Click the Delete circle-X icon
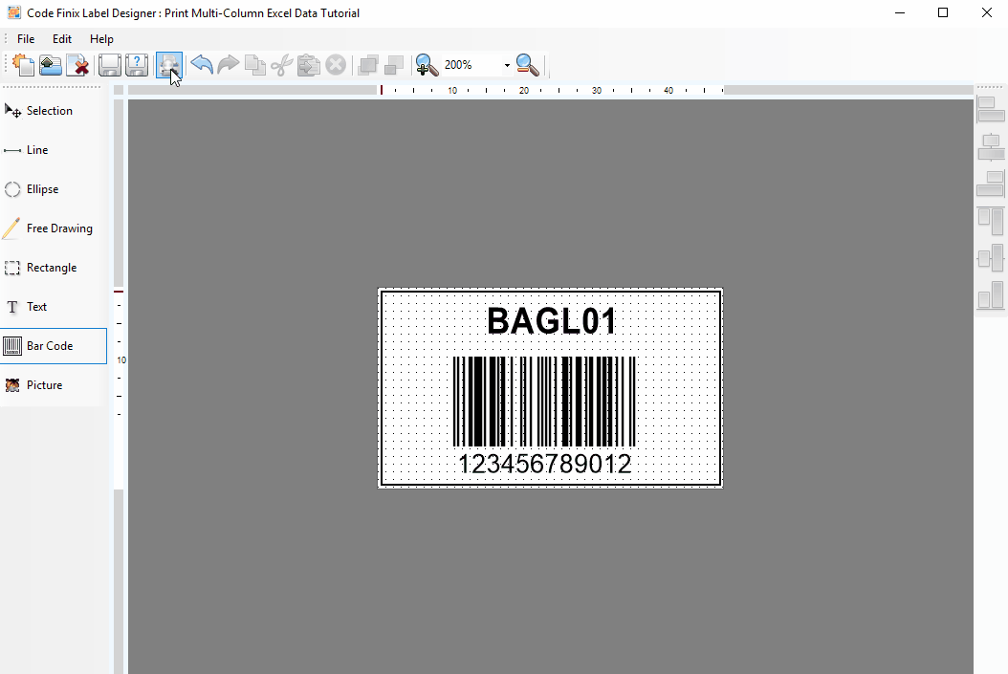 point(336,65)
